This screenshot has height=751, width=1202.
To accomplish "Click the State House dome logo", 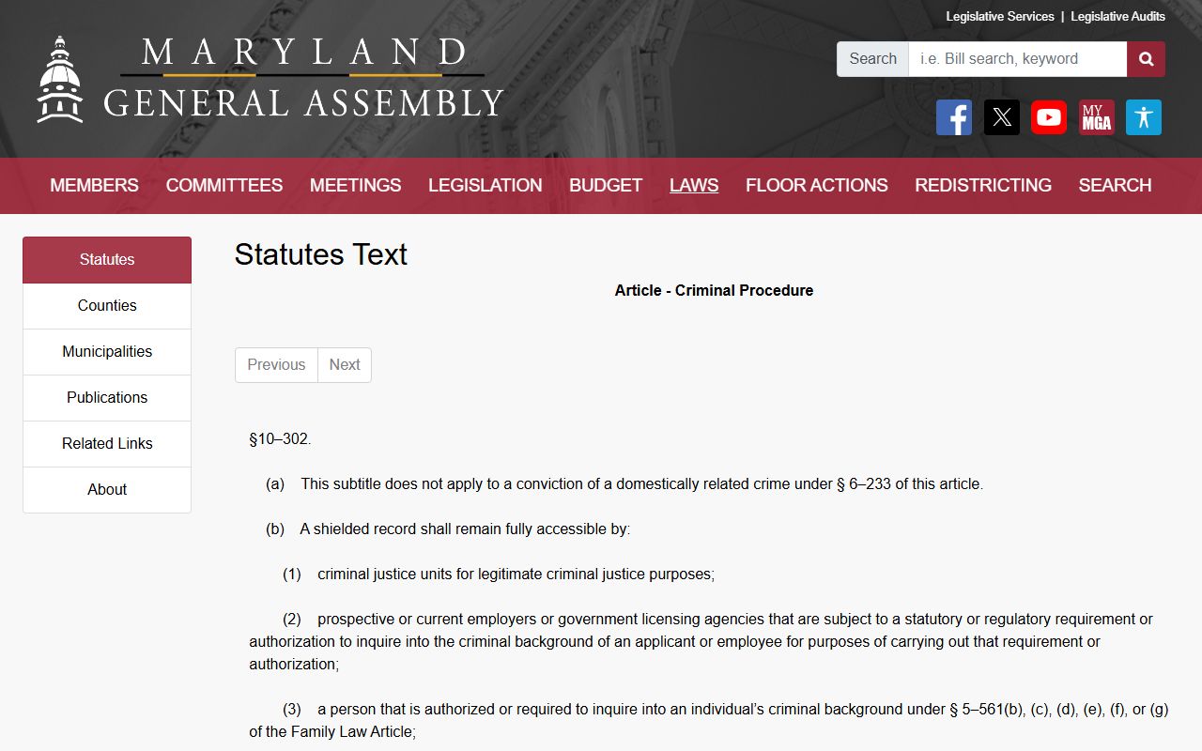I will pyautogui.click(x=60, y=80).
